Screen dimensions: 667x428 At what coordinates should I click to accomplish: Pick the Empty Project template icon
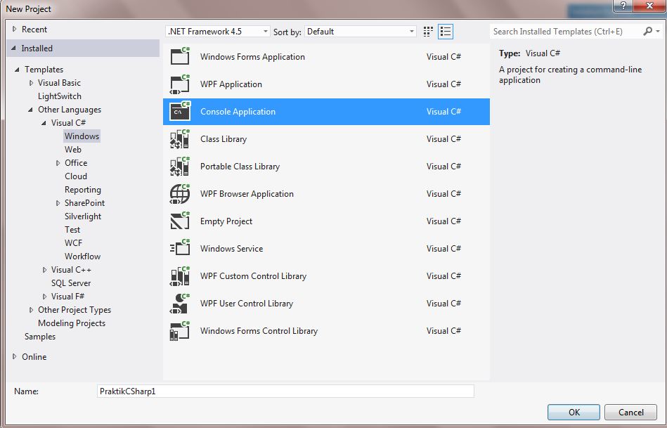180,221
